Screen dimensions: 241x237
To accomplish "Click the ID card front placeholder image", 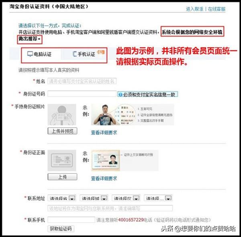I will click(62, 160).
